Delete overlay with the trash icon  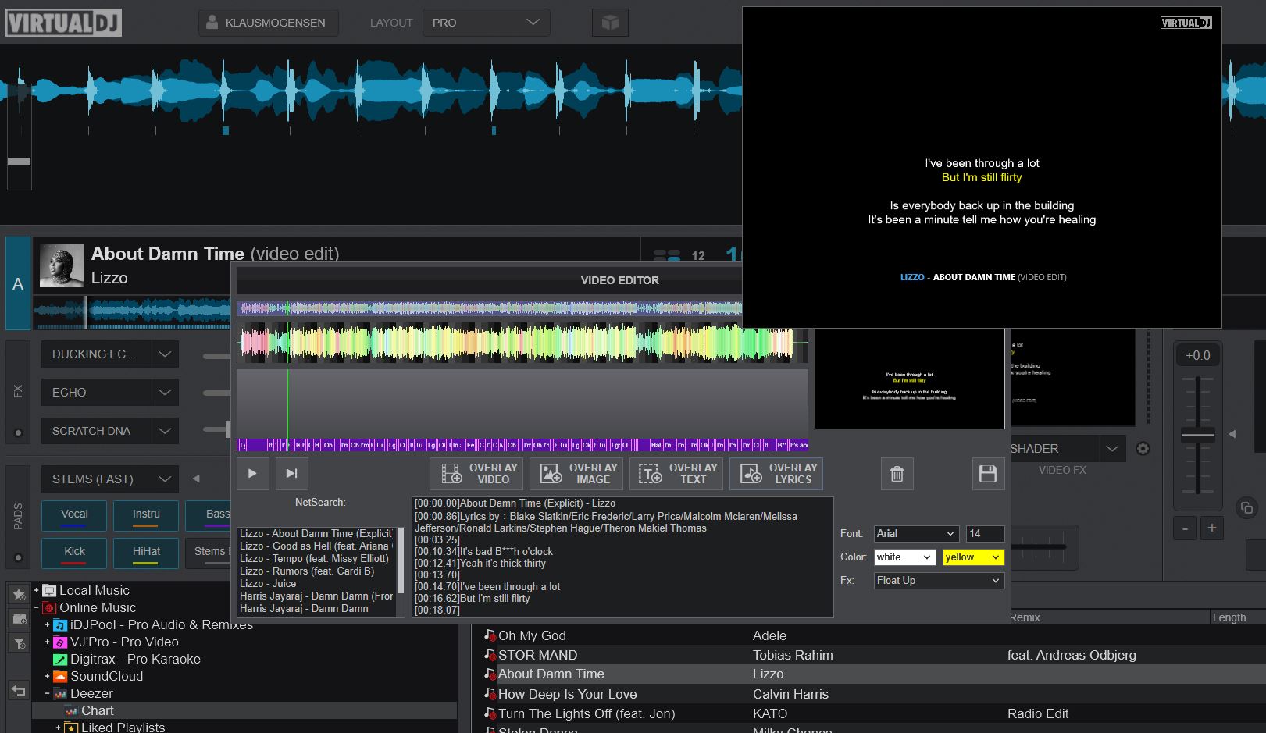(x=897, y=474)
